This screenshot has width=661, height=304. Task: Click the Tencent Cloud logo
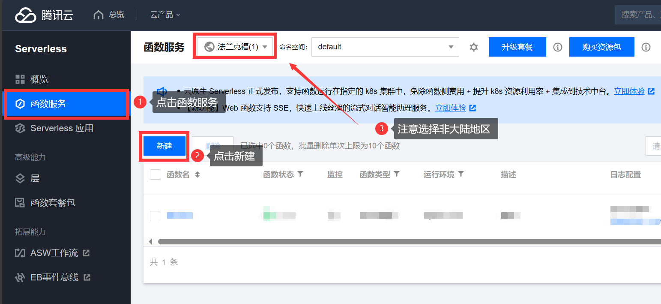[x=44, y=15]
